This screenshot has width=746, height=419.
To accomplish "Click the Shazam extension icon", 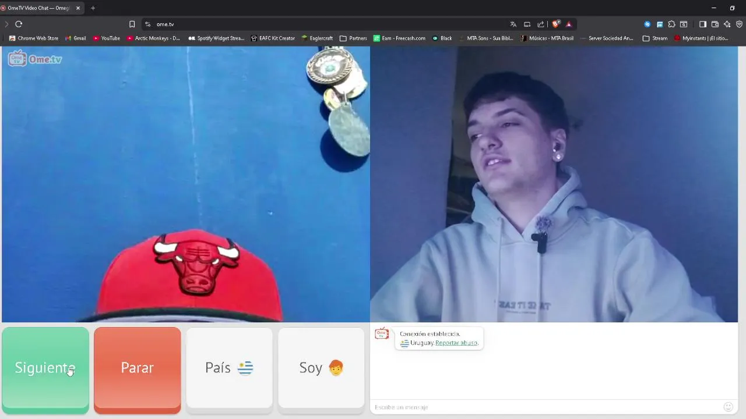I will (x=647, y=24).
